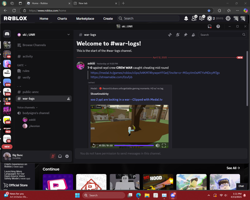The image size is (250, 200).
Task: Open pinned messages icon
Action: [185, 34]
